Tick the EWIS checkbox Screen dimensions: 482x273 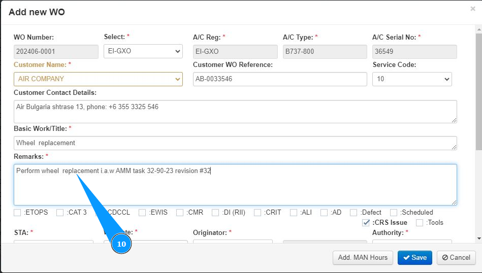click(x=142, y=213)
